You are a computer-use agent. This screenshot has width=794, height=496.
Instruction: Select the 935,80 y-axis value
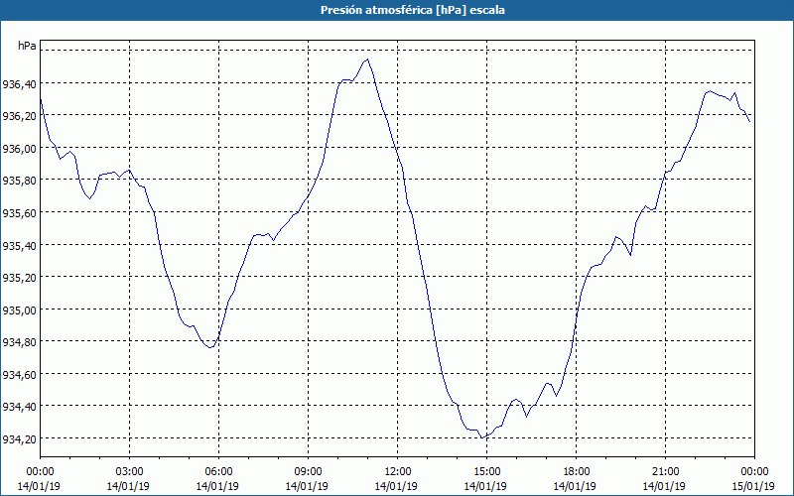point(19,181)
